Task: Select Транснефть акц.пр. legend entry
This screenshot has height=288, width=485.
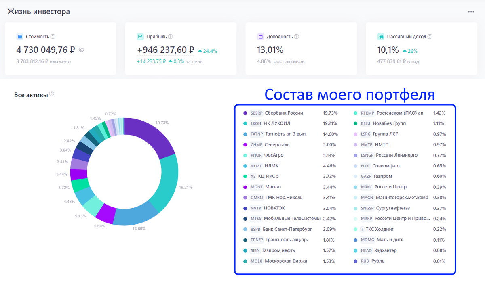Action: coord(291,240)
